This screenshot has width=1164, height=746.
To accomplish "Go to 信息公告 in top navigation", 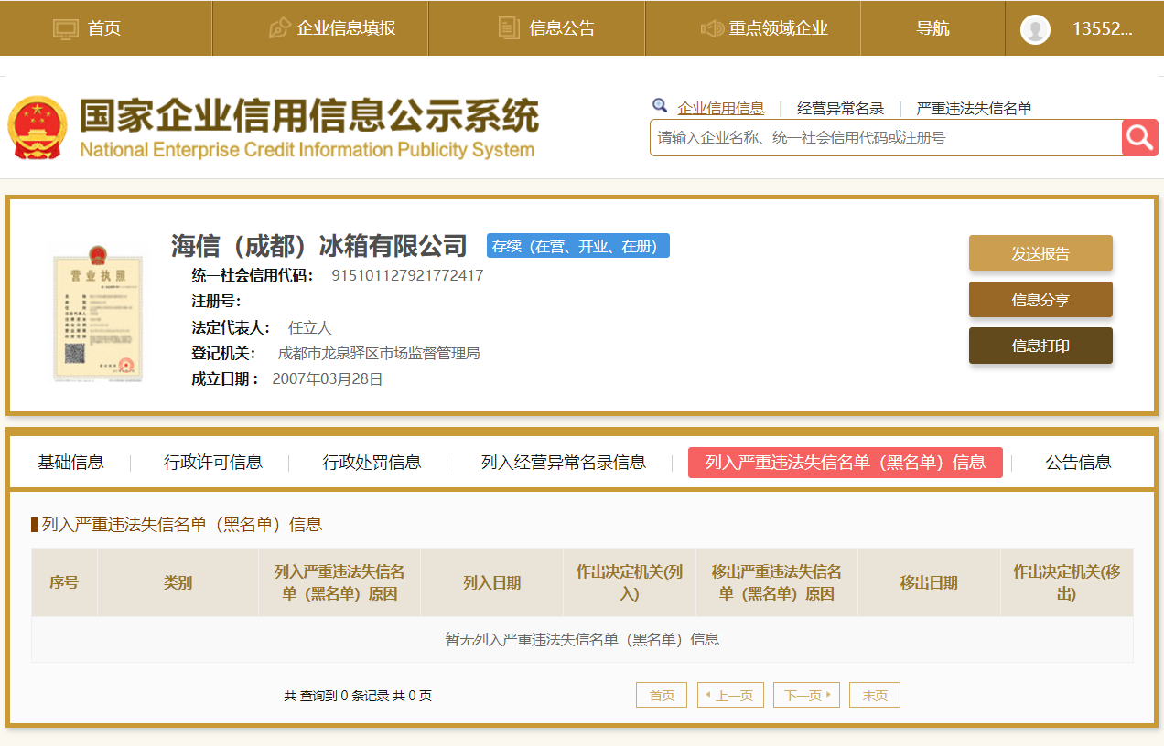I will tap(562, 28).
